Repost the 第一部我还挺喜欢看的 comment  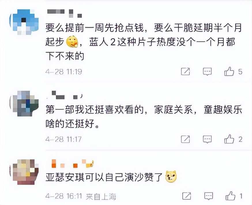pyautogui.click(x=185, y=139)
